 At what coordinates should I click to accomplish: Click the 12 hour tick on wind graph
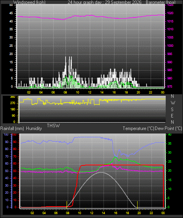point(90,92)
